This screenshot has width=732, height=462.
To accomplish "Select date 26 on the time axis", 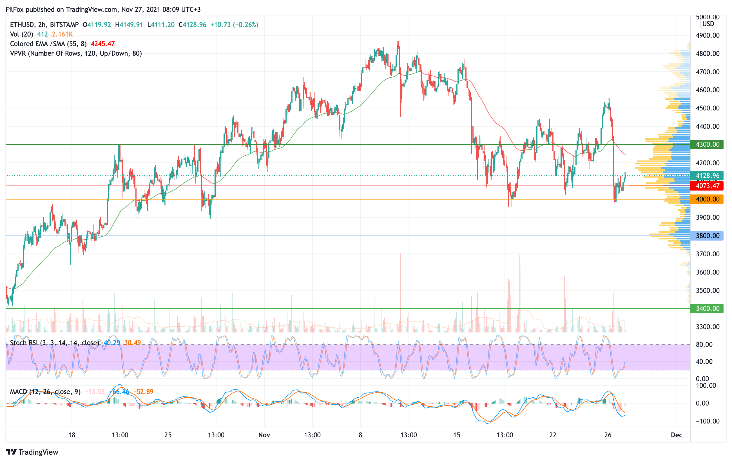I will pyautogui.click(x=608, y=435).
